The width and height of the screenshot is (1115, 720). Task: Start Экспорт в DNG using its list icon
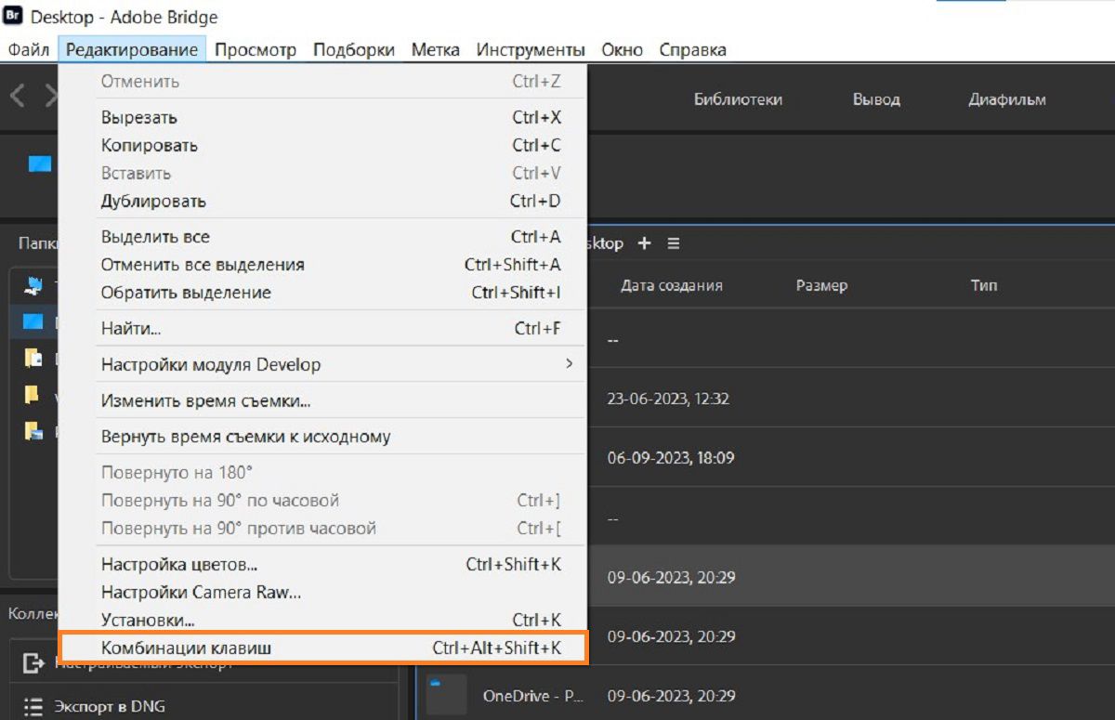(31, 706)
